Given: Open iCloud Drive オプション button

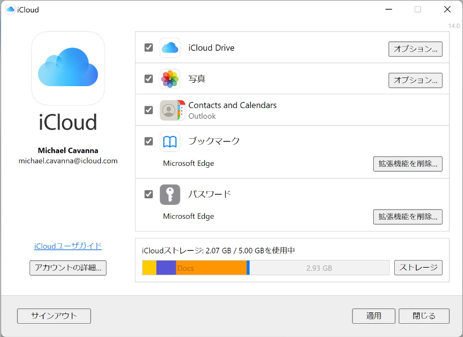Looking at the screenshot, I should [415, 49].
